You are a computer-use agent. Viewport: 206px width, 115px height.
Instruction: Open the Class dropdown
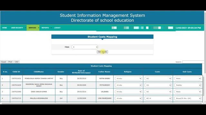click(85, 47)
